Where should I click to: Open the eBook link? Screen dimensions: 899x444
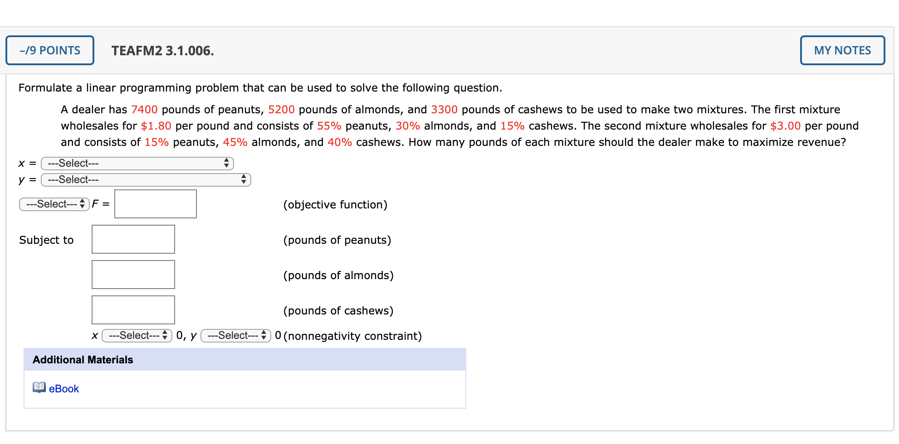pyautogui.click(x=64, y=388)
